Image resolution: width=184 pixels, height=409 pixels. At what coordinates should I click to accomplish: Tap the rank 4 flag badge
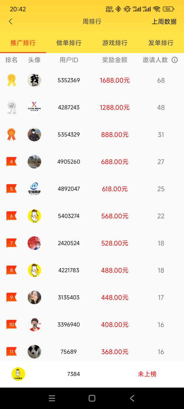(11, 162)
